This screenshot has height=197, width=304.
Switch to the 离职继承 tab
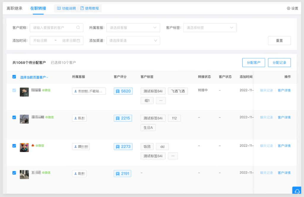[15, 8]
